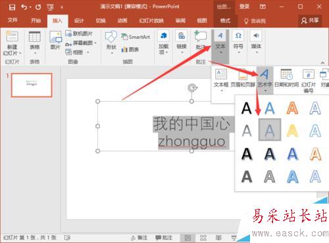Viewport: 329px width, 243px height.
Task: Open the 形状 shapes gallery
Action: coord(111,42)
